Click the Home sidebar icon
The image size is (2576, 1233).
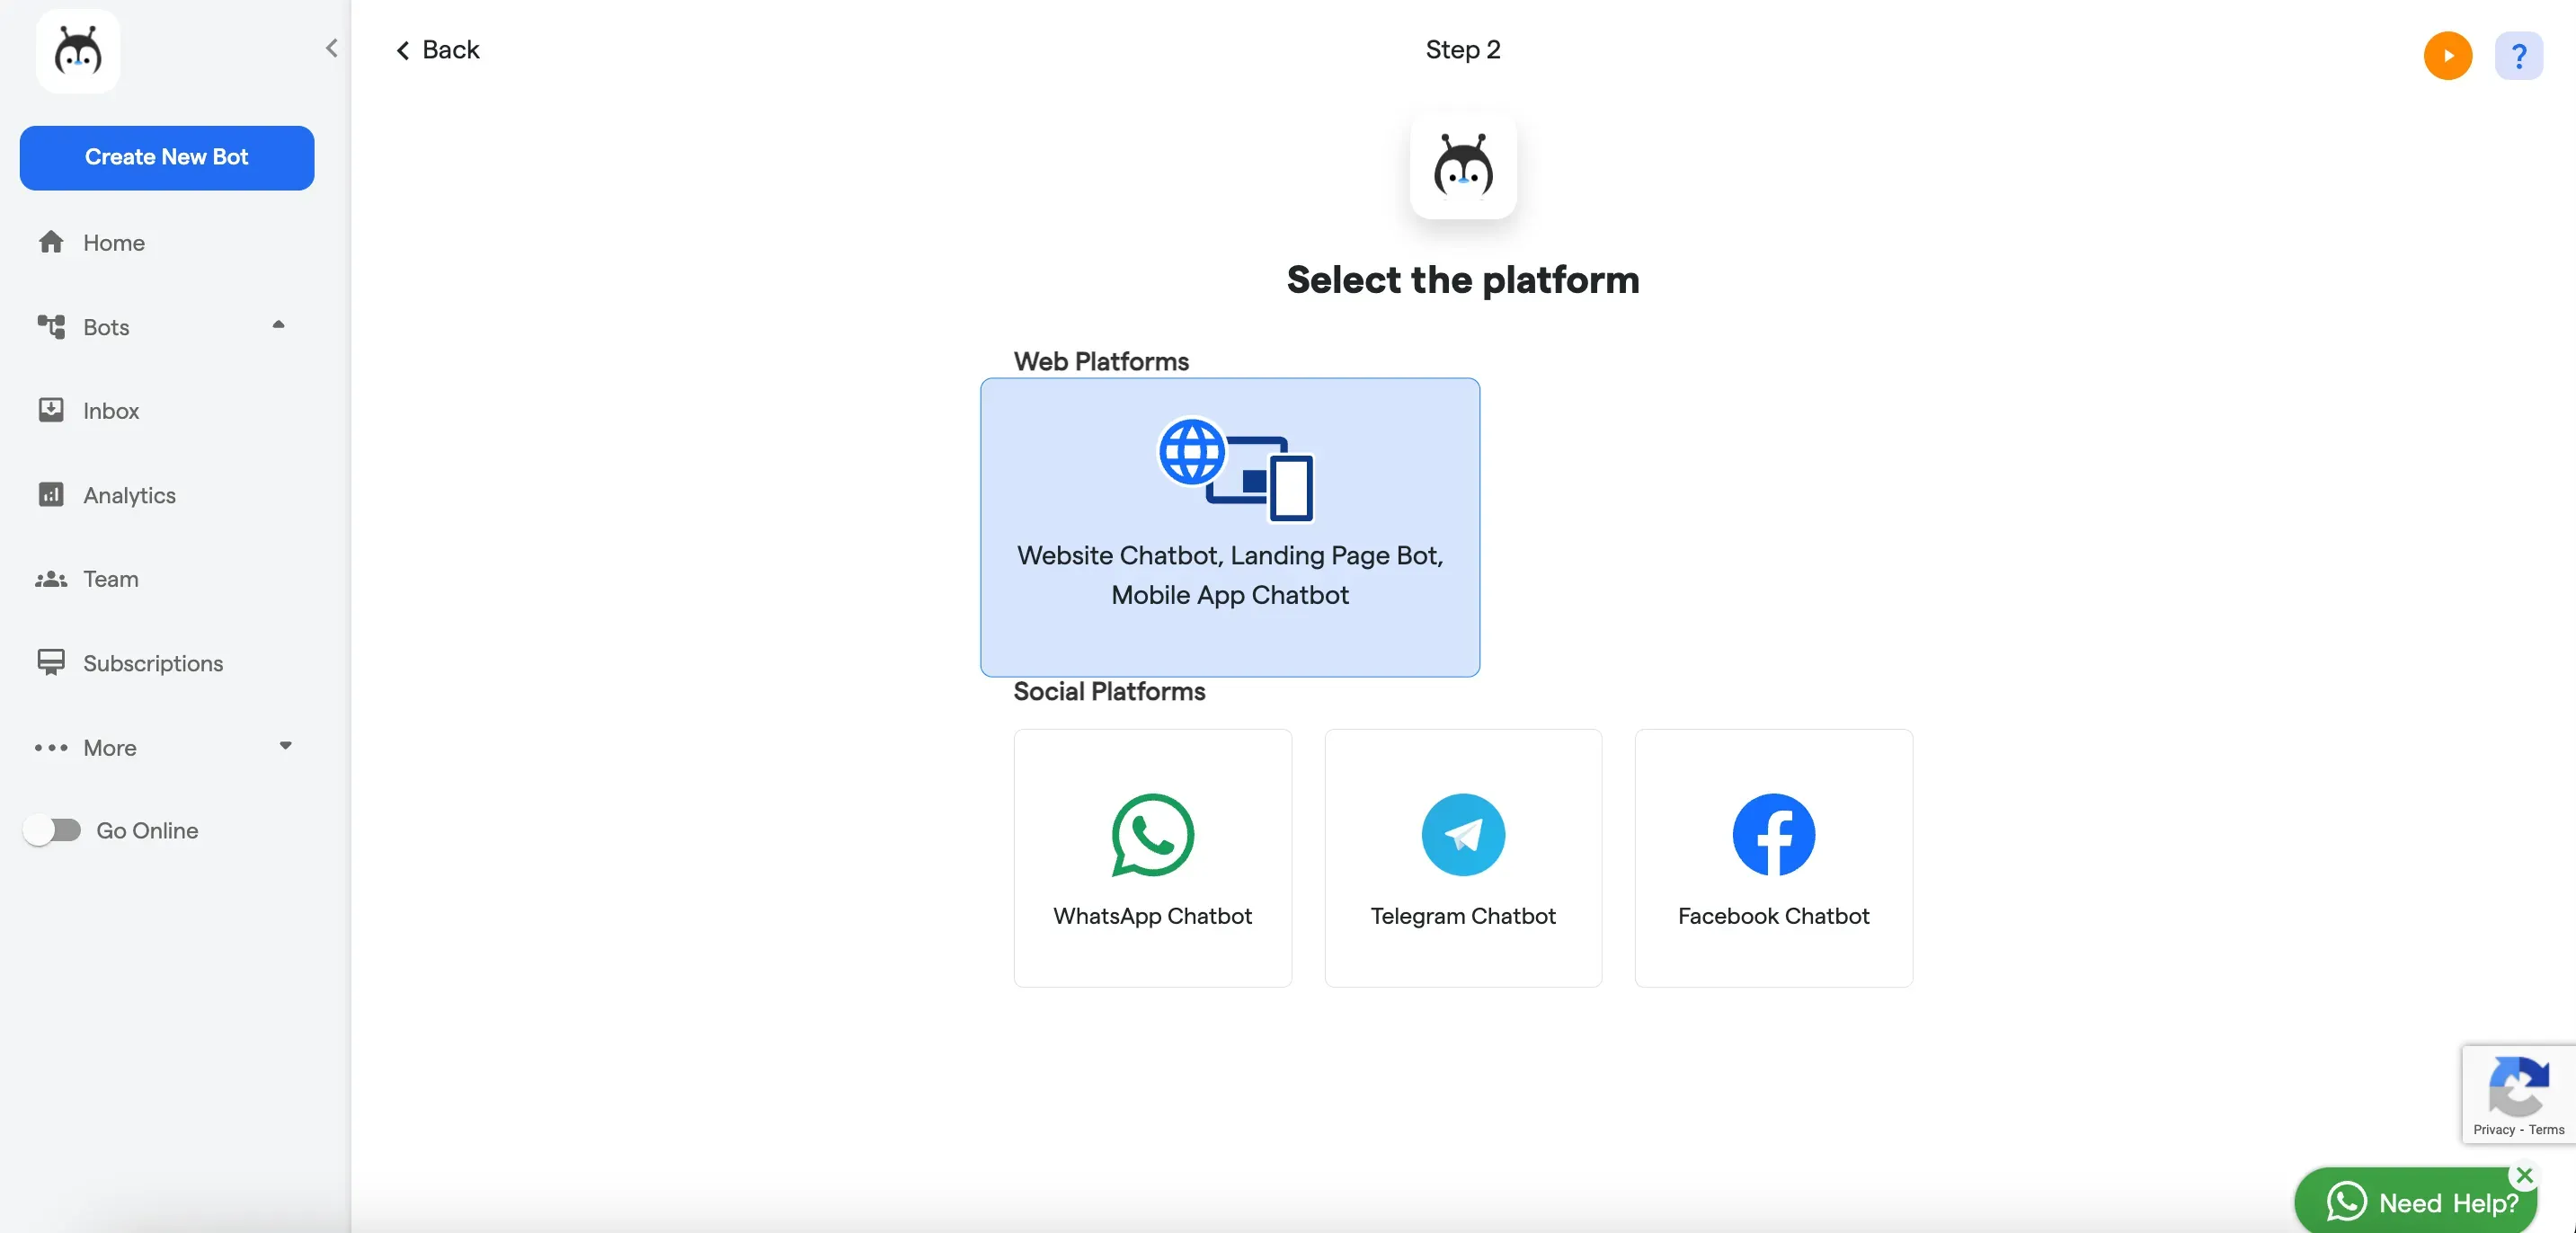click(x=51, y=243)
